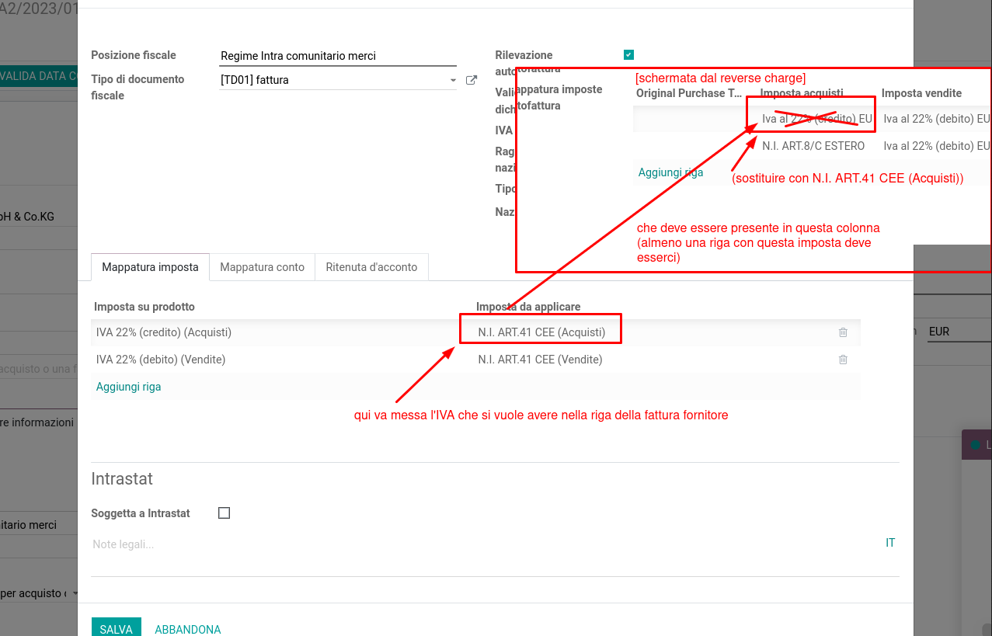992x636 pixels.
Task: Open the background 'per acquisto' dropdown arrow
Action: coord(75,593)
